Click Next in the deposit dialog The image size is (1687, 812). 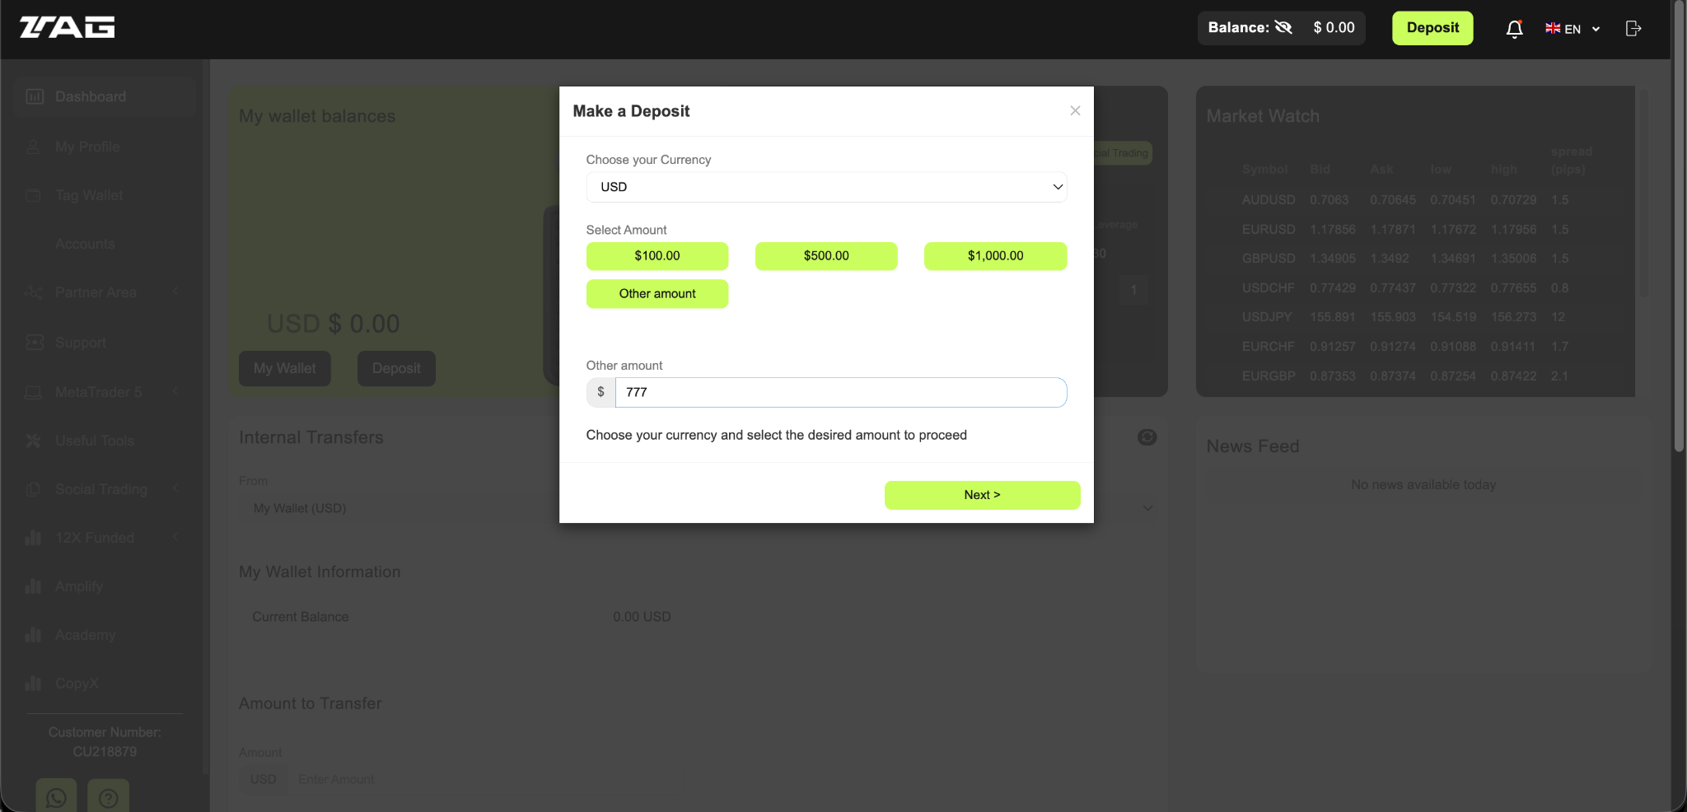click(x=981, y=495)
